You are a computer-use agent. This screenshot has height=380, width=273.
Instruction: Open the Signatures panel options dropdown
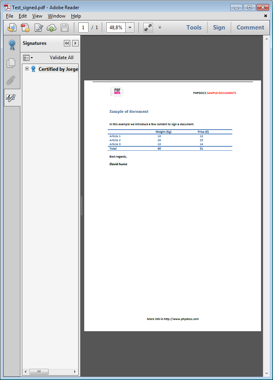pyautogui.click(x=28, y=58)
